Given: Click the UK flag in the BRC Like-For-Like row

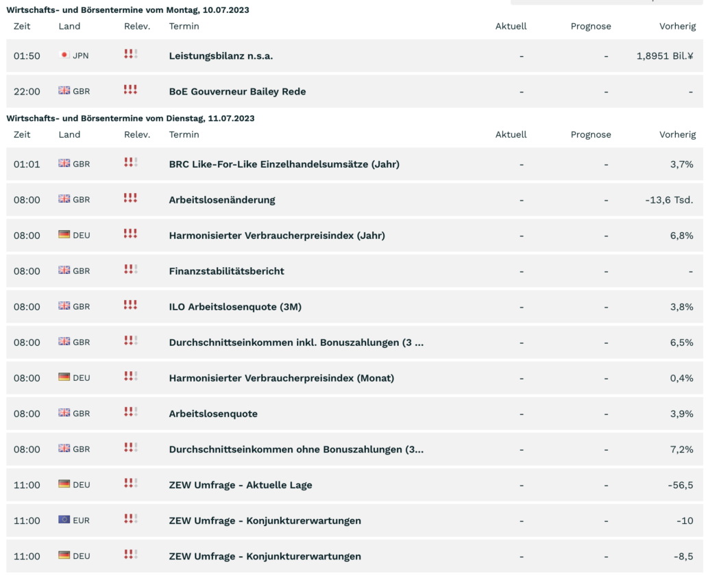Looking at the screenshot, I should point(64,164).
